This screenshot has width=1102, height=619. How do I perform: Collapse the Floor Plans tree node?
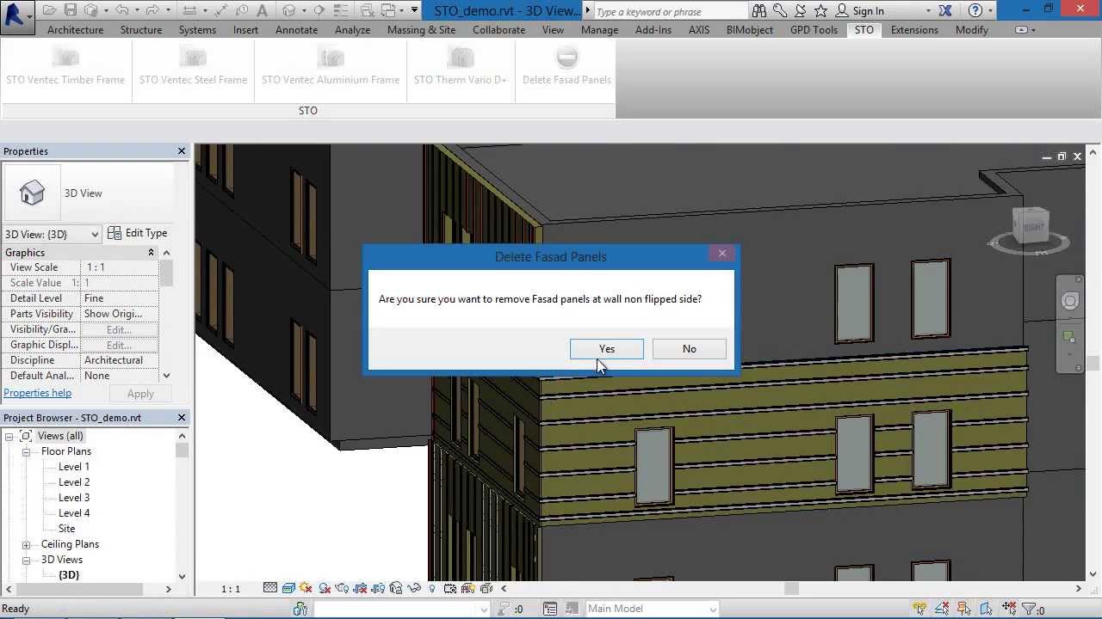pos(27,451)
